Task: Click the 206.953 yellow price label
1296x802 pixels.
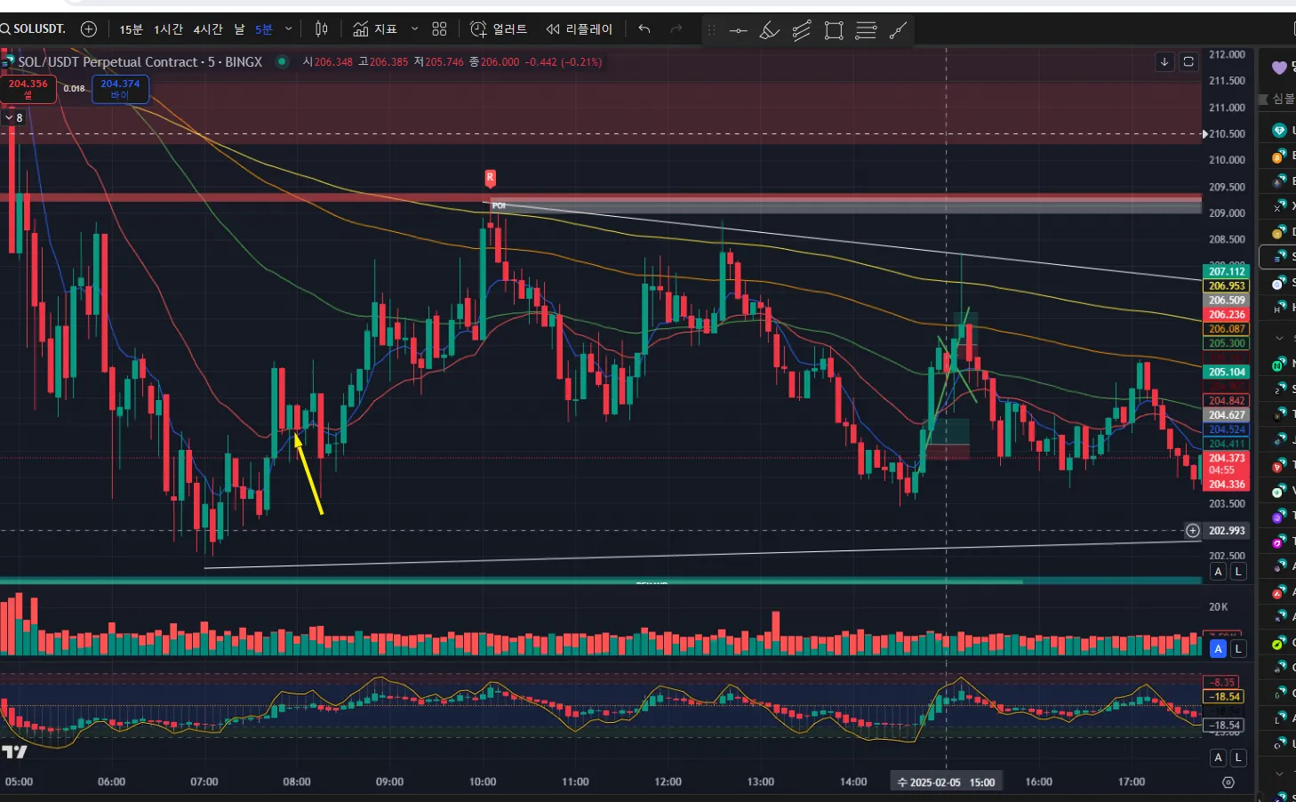Action: point(1227,285)
